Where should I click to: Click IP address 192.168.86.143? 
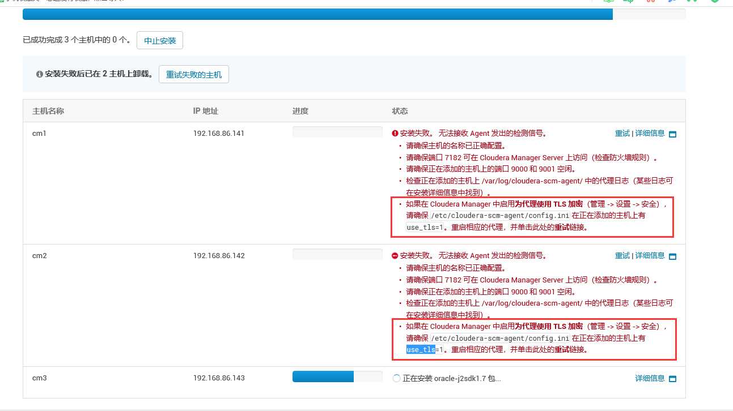tap(219, 378)
